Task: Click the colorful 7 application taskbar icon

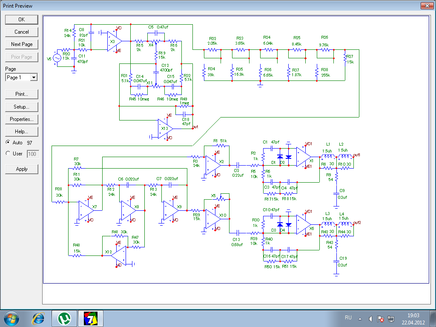Action: pyautogui.click(x=90, y=318)
